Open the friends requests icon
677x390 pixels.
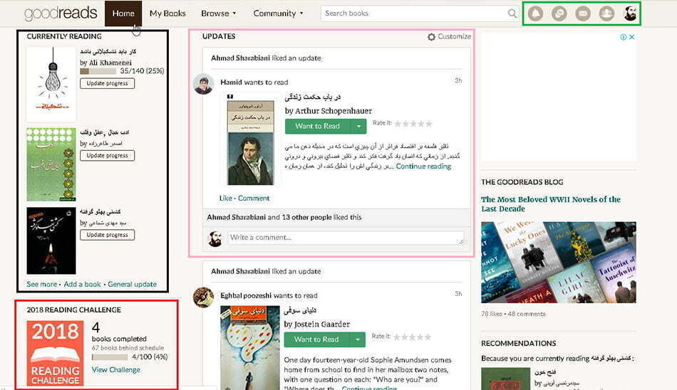pyautogui.click(x=606, y=14)
